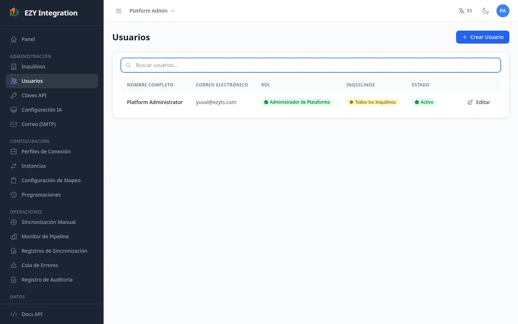Open the PA user avatar menu

(503, 11)
